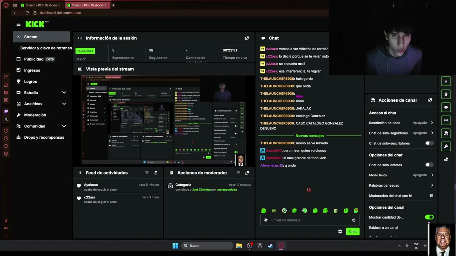This screenshot has width=456, height=256.
Task: Click the Enviar un mensaje input field
Action: pos(310,220)
